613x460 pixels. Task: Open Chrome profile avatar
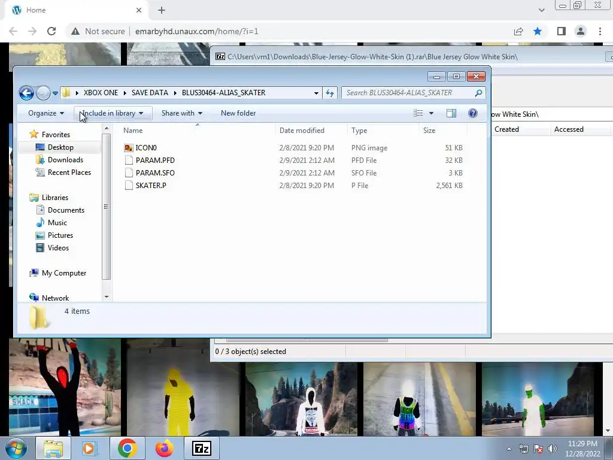pos(581,31)
